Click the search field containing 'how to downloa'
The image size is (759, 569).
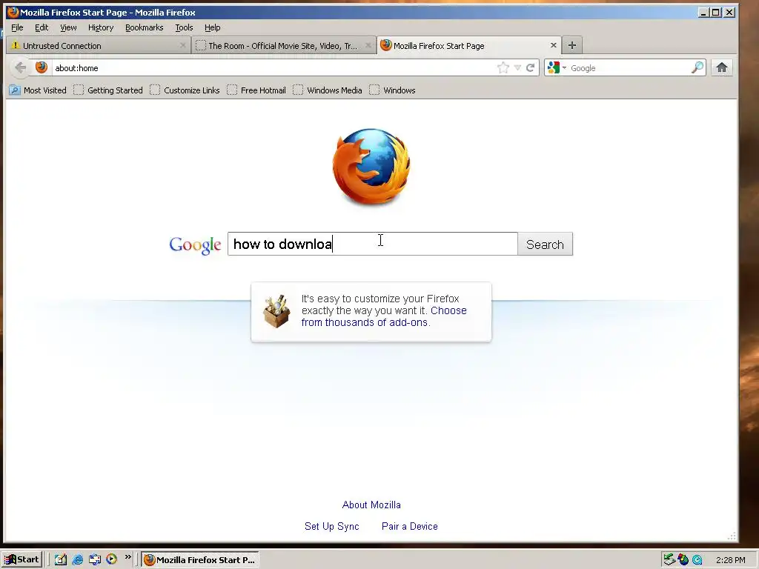[x=373, y=244]
